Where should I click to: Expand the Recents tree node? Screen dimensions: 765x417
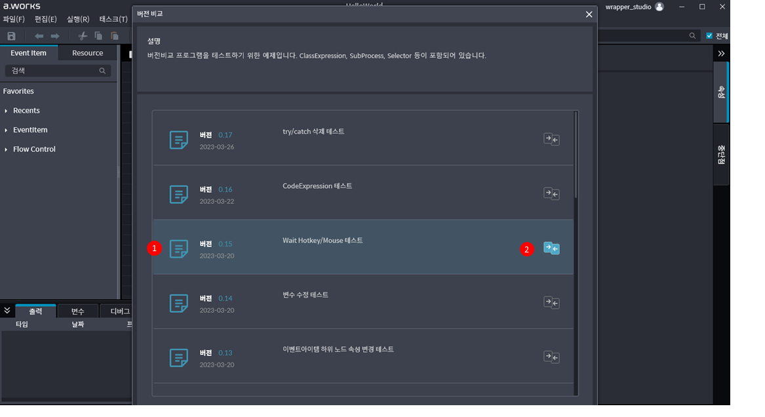pyautogui.click(x=7, y=111)
